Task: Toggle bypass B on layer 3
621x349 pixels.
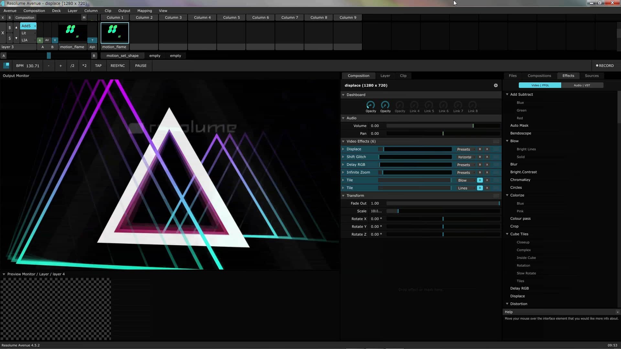Action: [9, 27]
